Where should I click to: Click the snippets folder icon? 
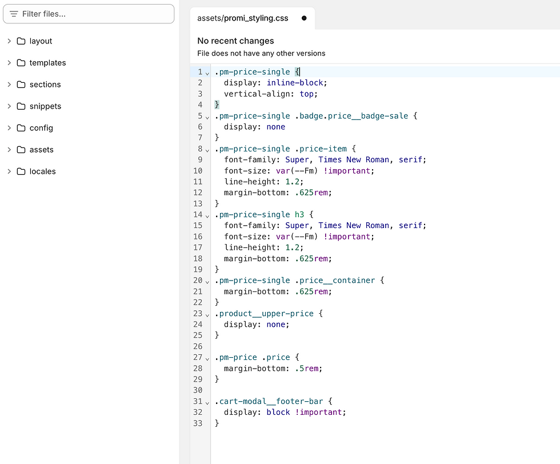(x=21, y=106)
